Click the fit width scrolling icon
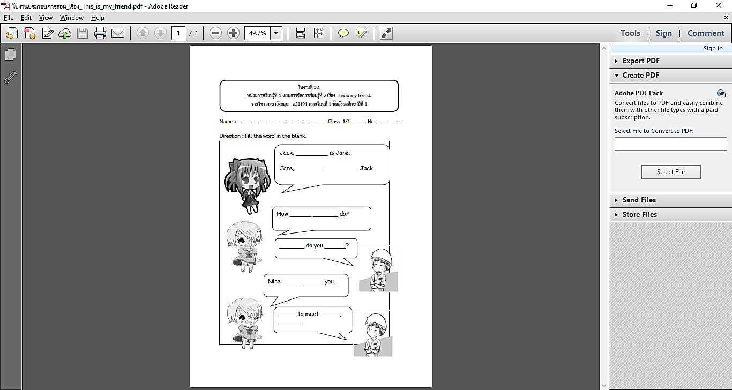The height and width of the screenshot is (390, 732). pyautogui.click(x=301, y=33)
